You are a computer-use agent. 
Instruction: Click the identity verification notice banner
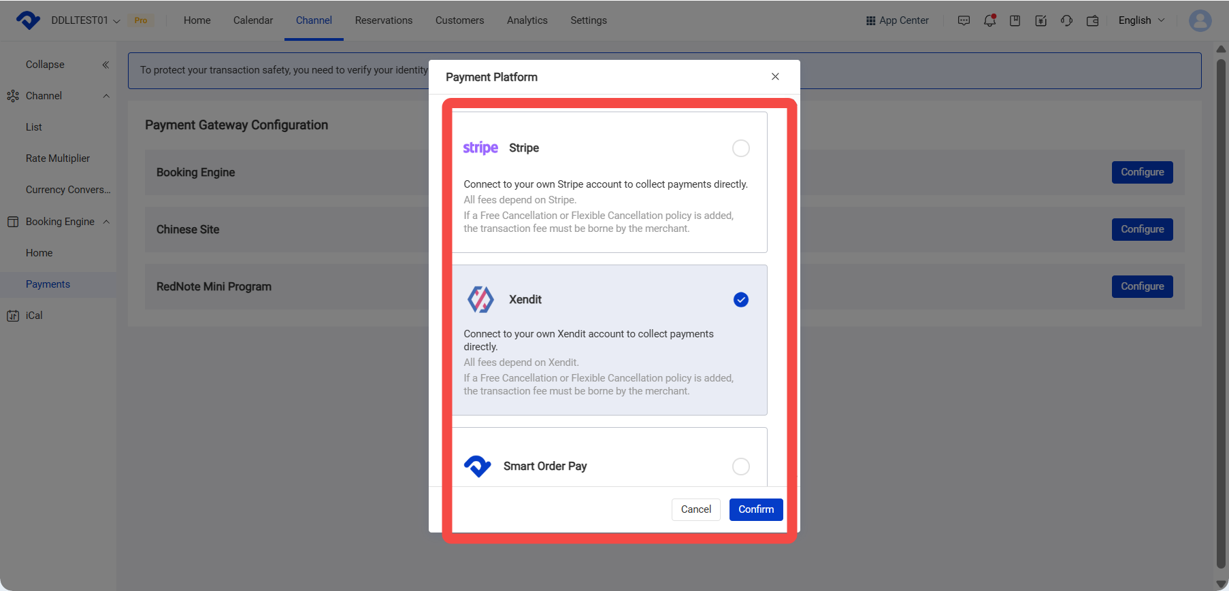(x=664, y=71)
